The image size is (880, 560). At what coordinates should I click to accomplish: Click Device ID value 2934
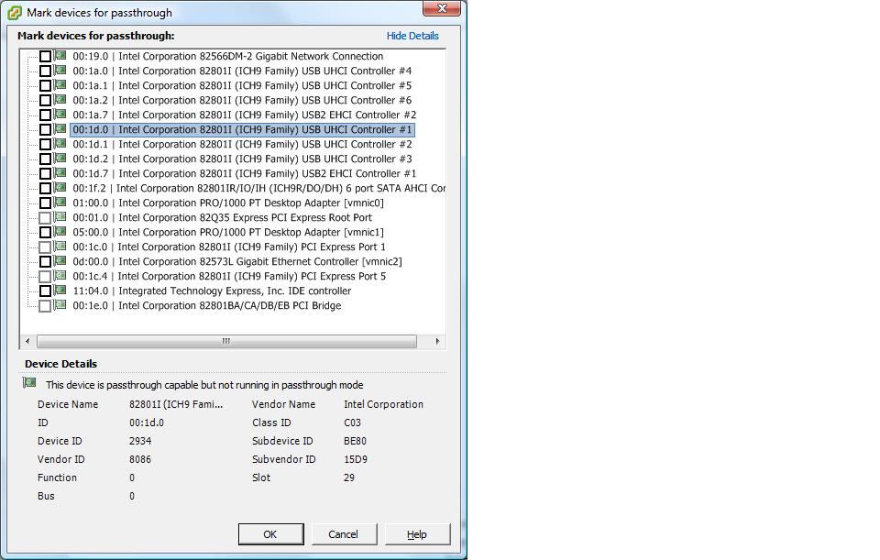click(x=140, y=441)
